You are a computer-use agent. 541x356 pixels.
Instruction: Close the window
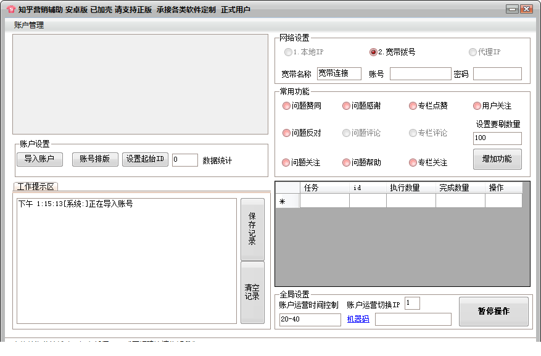pyautogui.click(x=527, y=9)
